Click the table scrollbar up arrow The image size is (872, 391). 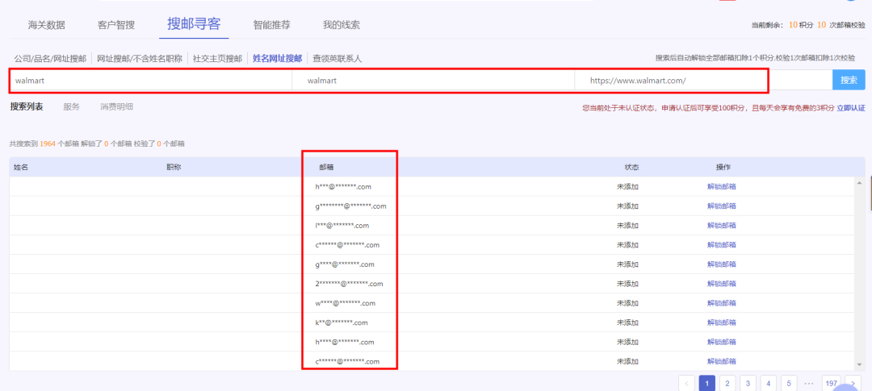(860, 183)
